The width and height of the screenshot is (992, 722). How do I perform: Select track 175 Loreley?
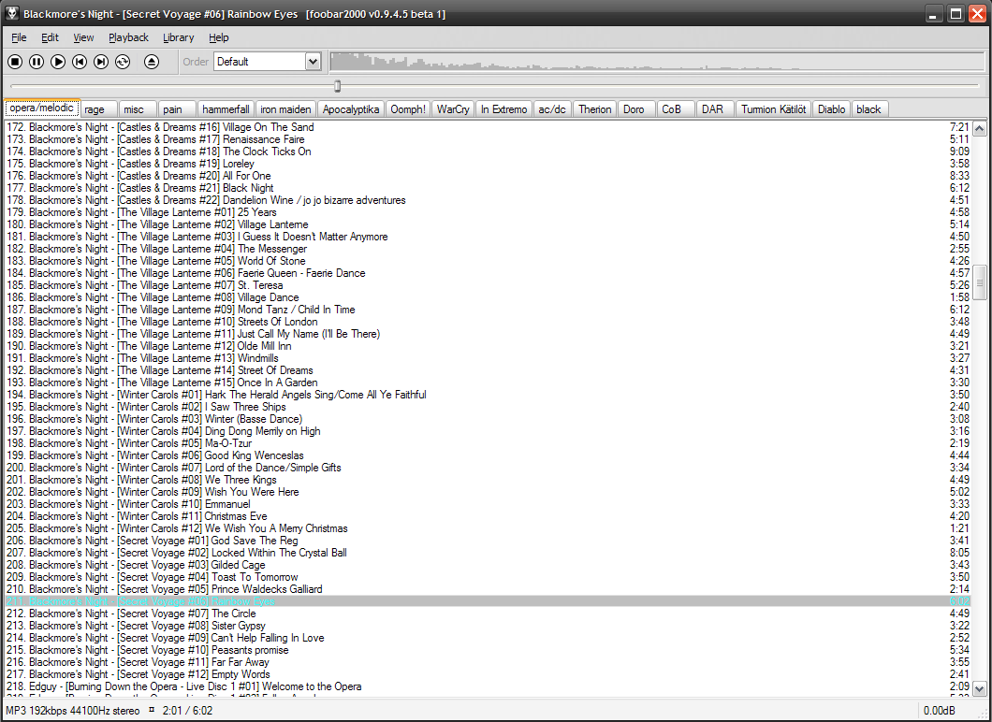pyautogui.click(x=488, y=164)
